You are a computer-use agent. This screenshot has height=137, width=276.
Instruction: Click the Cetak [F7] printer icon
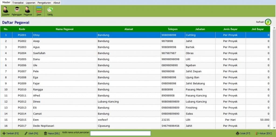[x=237, y=133]
